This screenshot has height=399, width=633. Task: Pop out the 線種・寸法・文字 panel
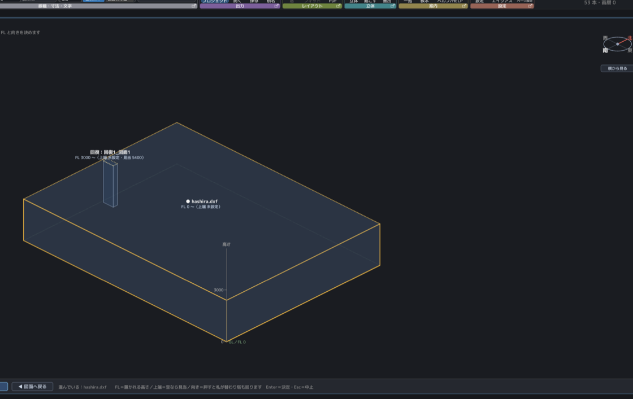194,6
